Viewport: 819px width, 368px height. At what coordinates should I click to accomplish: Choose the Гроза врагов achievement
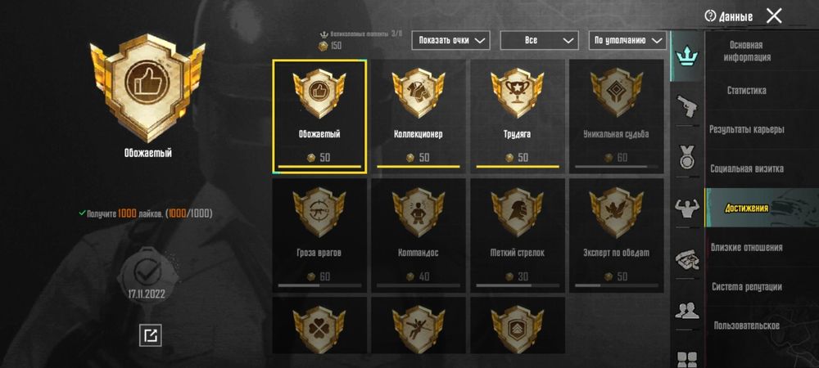[x=319, y=235]
